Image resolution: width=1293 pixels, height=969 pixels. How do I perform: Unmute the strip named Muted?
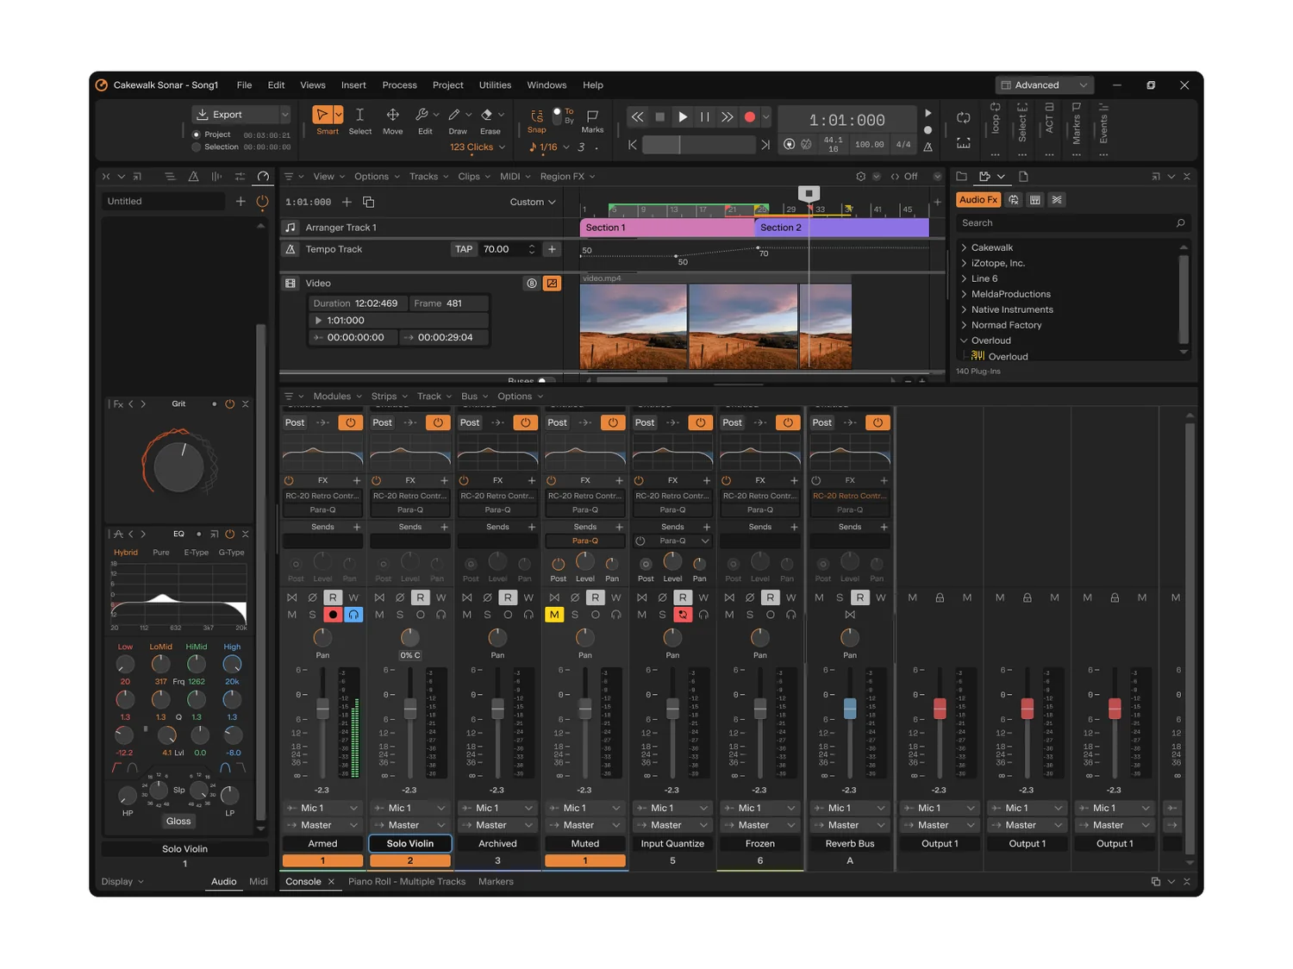(553, 615)
